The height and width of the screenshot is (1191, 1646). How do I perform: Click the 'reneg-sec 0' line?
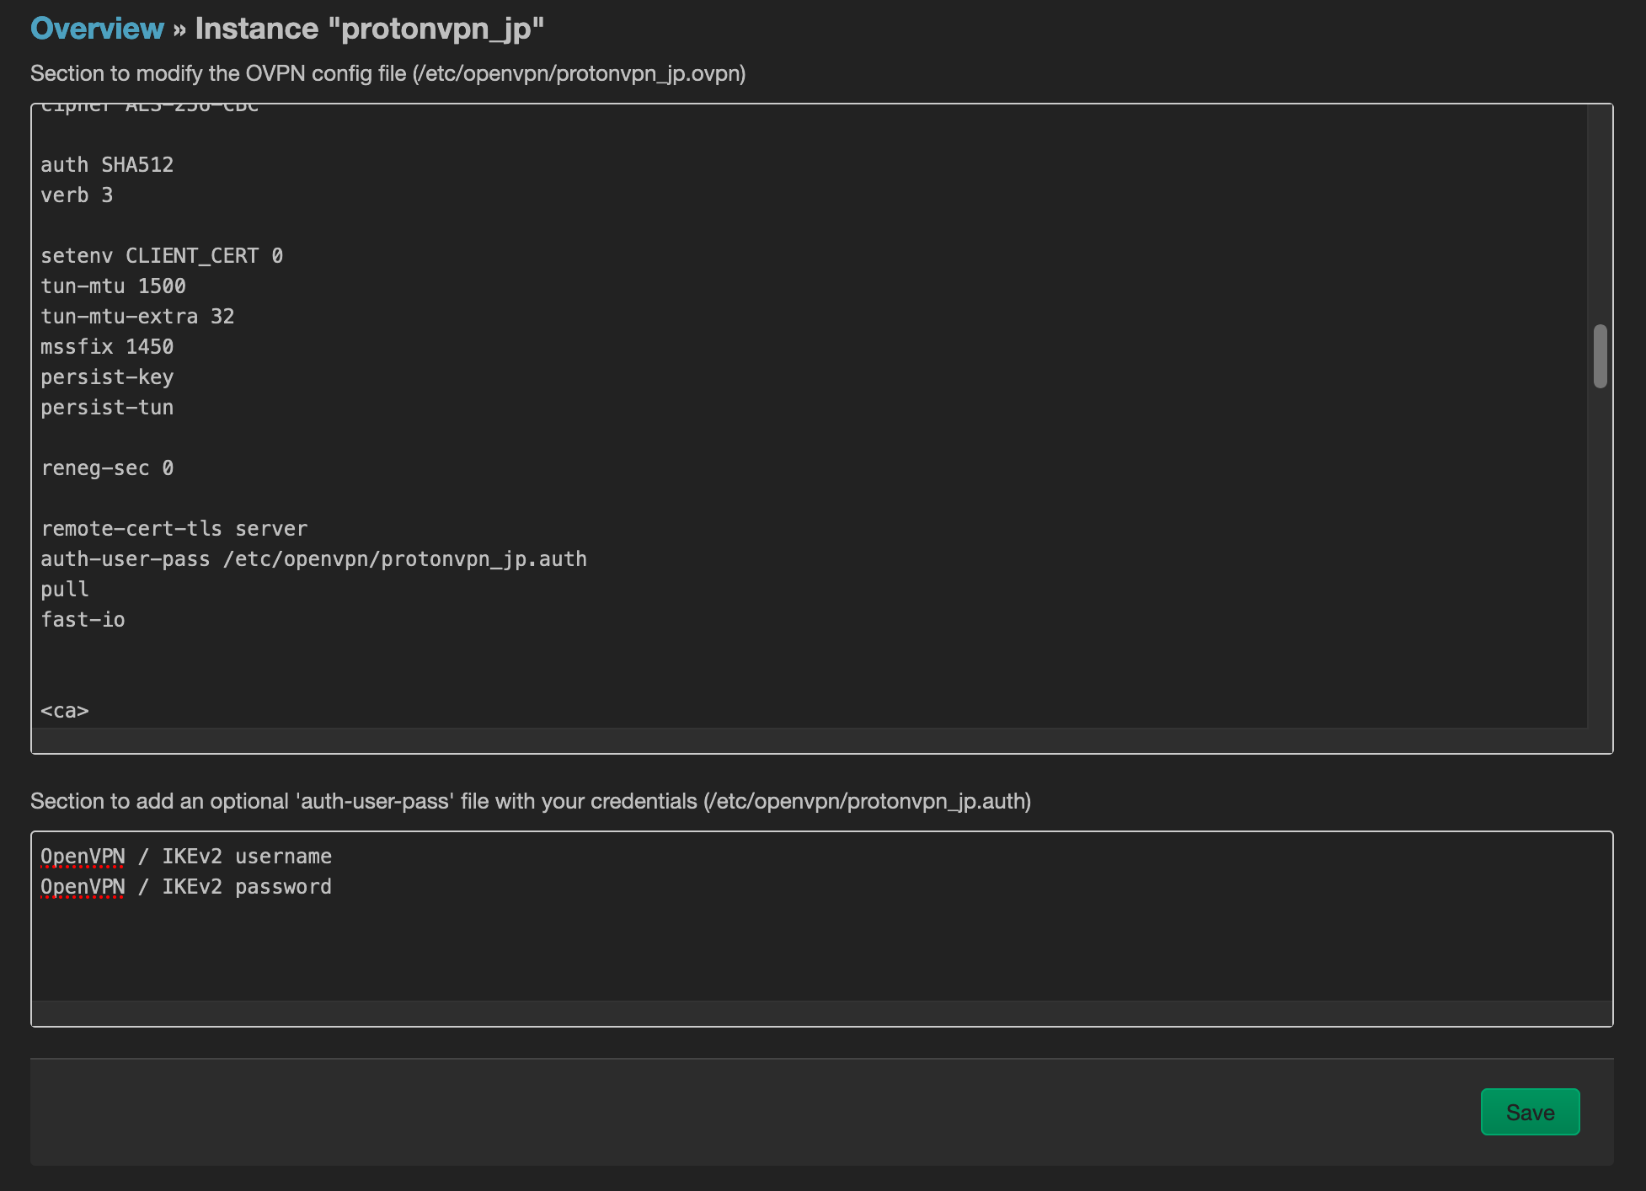pyautogui.click(x=107, y=468)
